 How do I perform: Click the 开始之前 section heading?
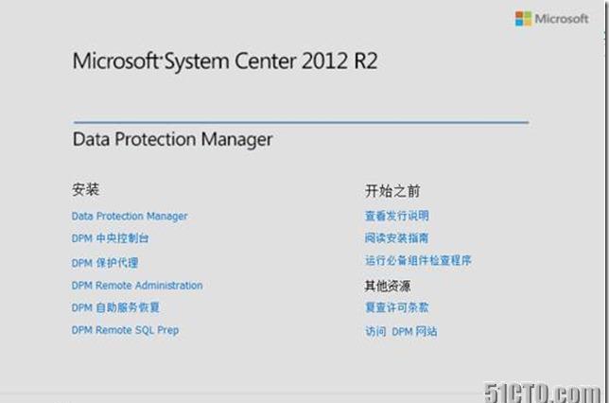[x=392, y=191]
